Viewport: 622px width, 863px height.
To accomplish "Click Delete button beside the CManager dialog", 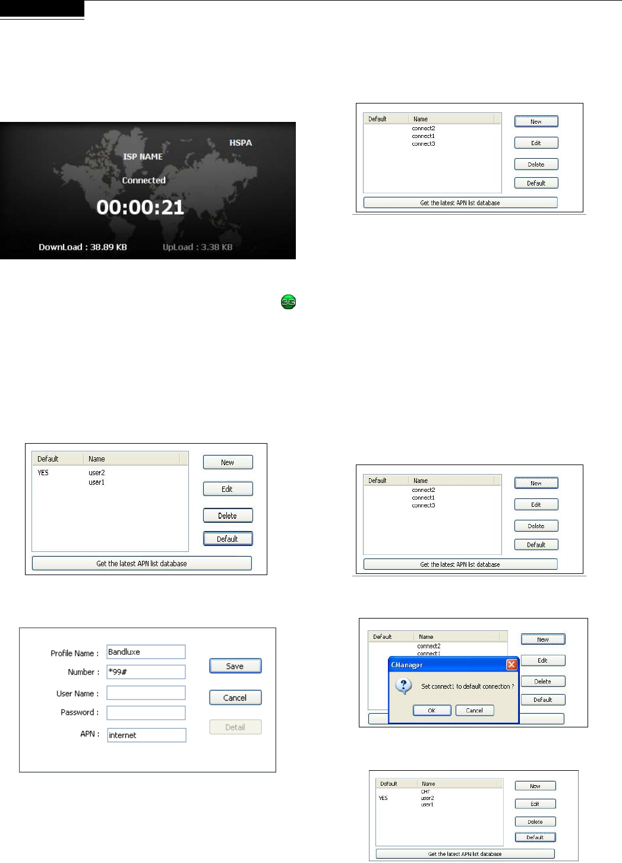I will coord(543,682).
